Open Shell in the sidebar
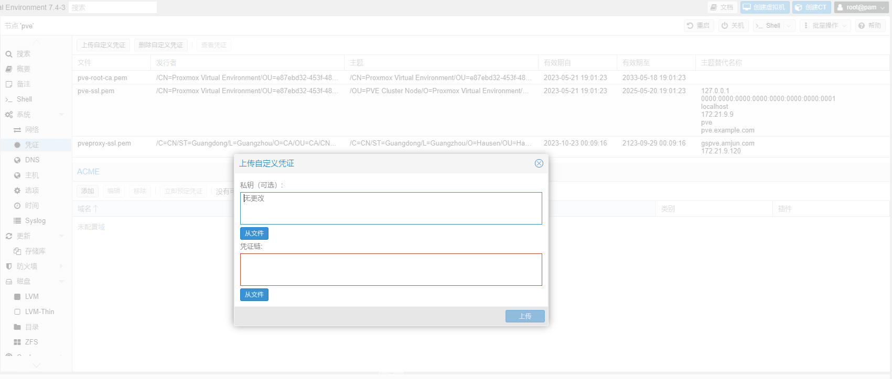This screenshot has height=379, width=892. coord(24,99)
